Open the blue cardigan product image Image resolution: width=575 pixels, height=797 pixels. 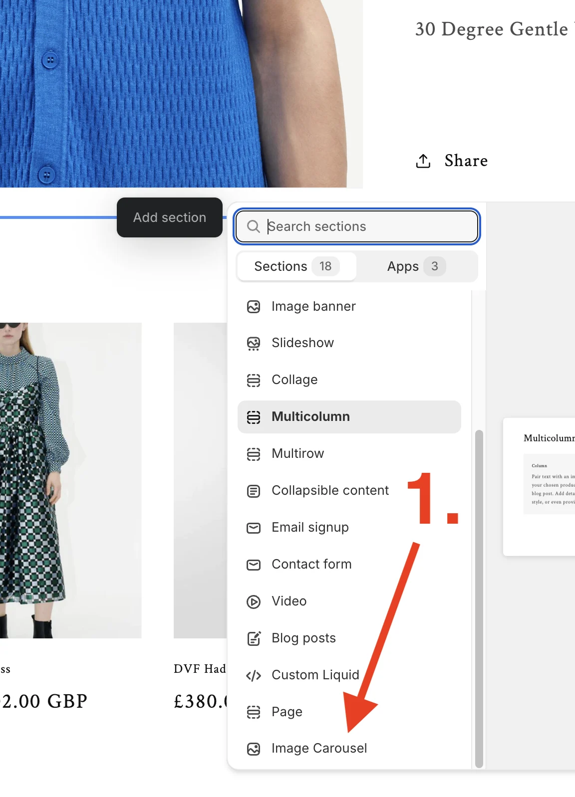click(x=181, y=94)
